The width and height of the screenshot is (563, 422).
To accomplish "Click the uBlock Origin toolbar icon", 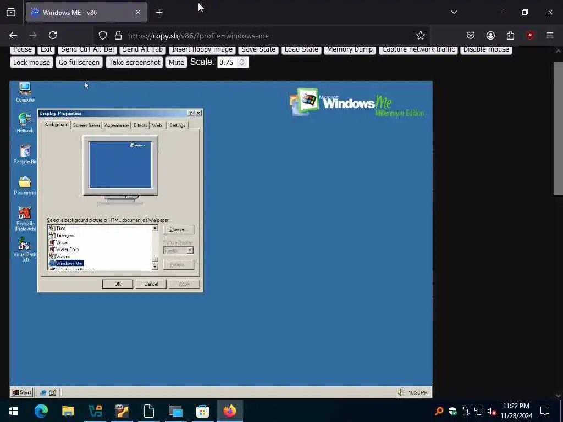I will [530, 35].
